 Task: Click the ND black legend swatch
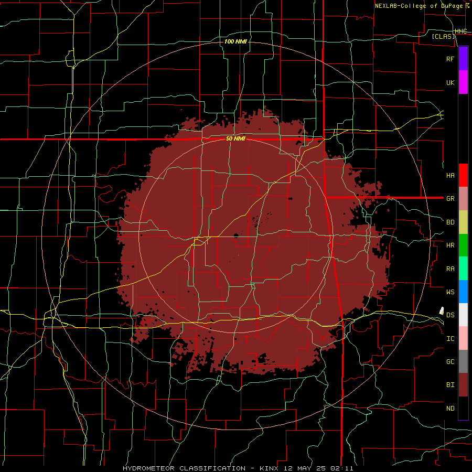[x=463, y=408]
